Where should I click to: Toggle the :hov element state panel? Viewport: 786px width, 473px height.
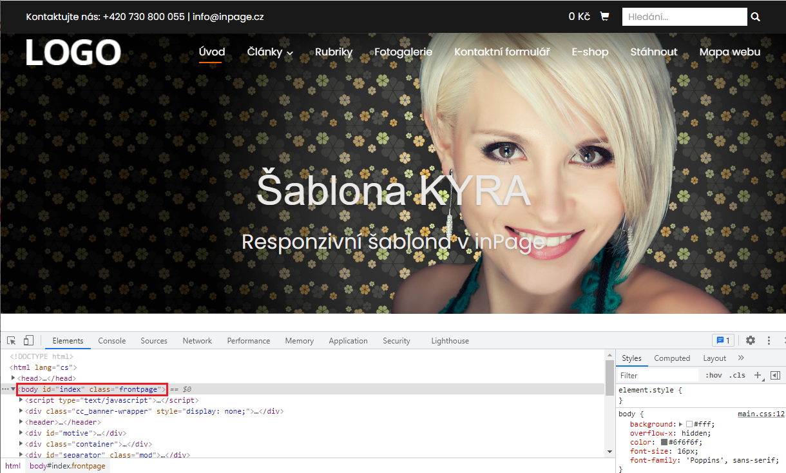coord(714,375)
